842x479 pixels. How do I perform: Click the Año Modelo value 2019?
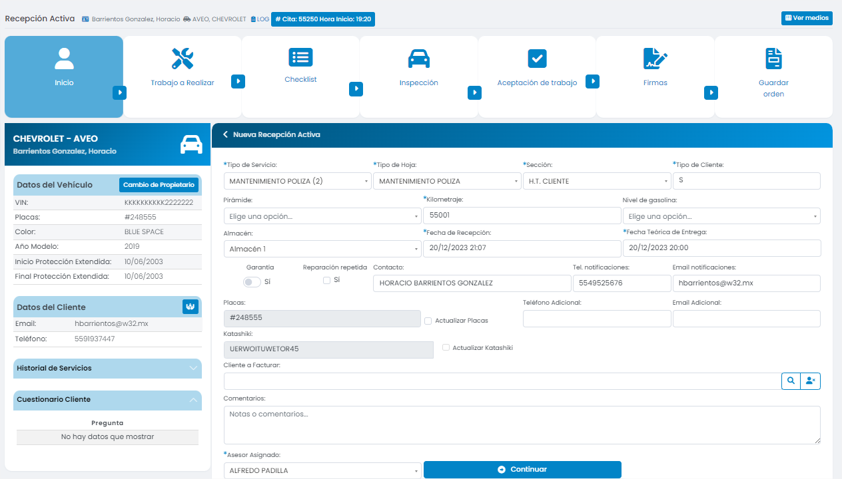(x=132, y=247)
